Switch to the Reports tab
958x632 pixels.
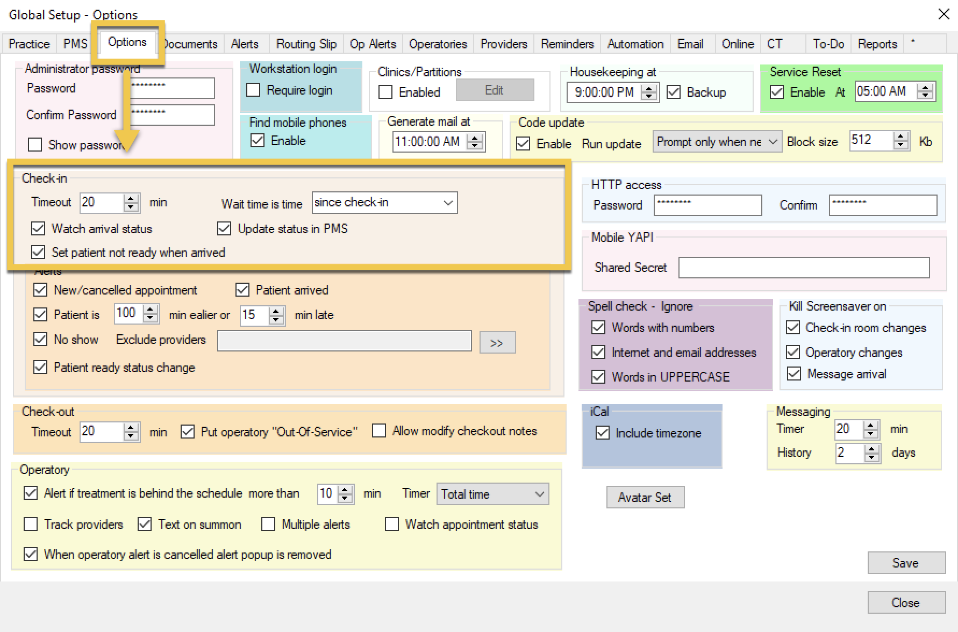point(877,44)
